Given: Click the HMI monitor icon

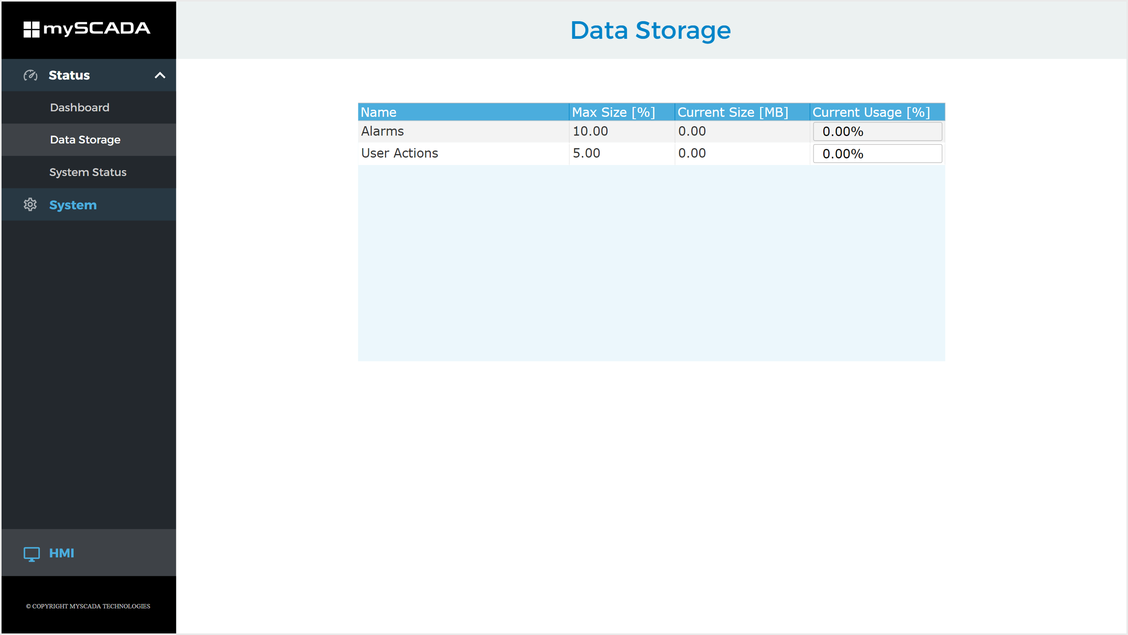Looking at the screenshot, I should point(31,553).
